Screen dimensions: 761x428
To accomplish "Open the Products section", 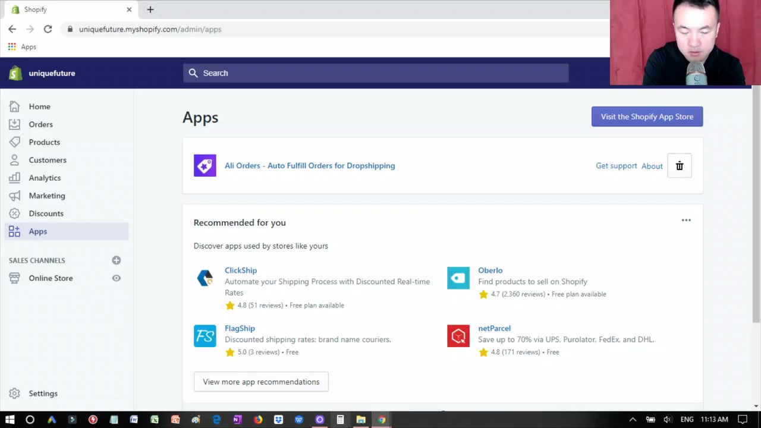I will coord(44,142).
